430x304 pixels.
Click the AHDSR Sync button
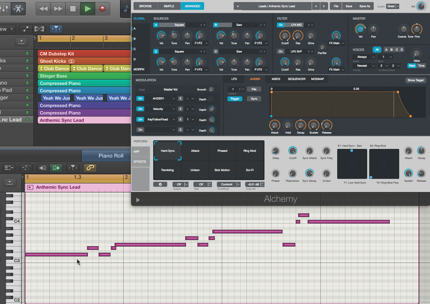(254, 98)
